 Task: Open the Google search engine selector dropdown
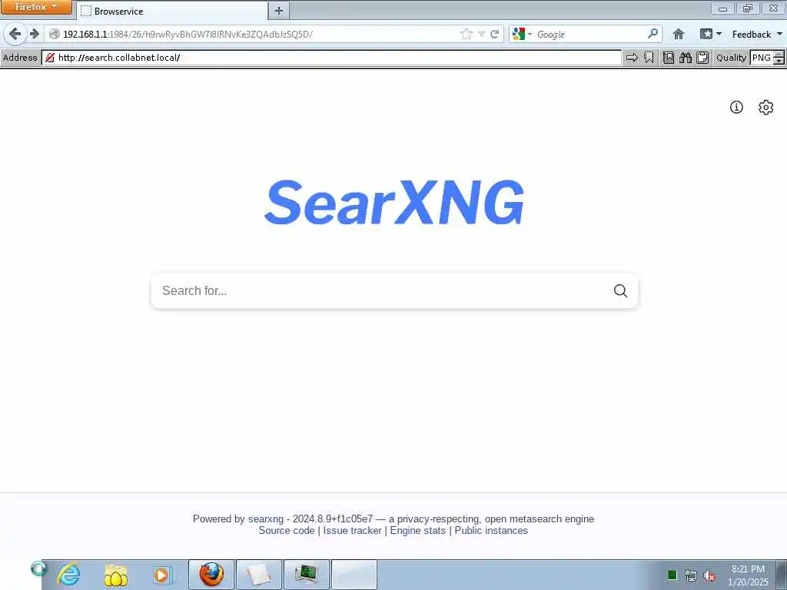(522, 34)
